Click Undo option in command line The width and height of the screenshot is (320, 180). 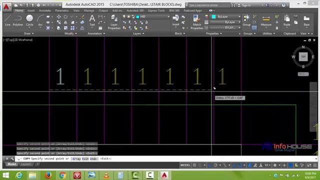coord(93,159)
